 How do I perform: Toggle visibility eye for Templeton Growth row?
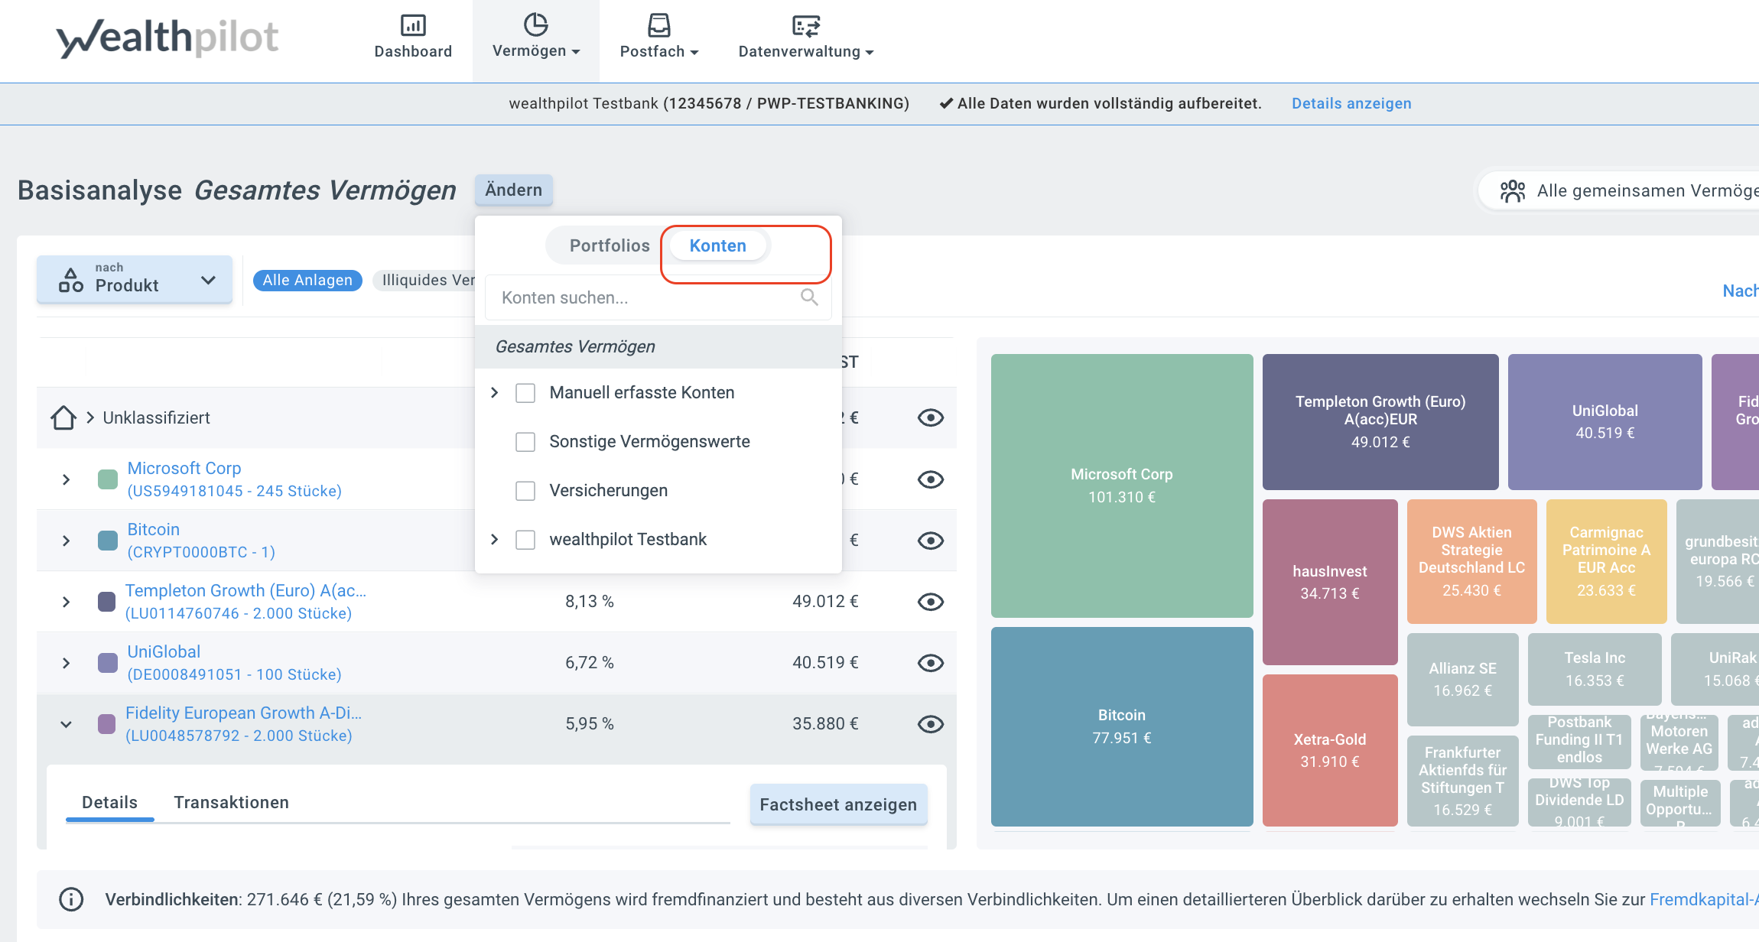930,602
